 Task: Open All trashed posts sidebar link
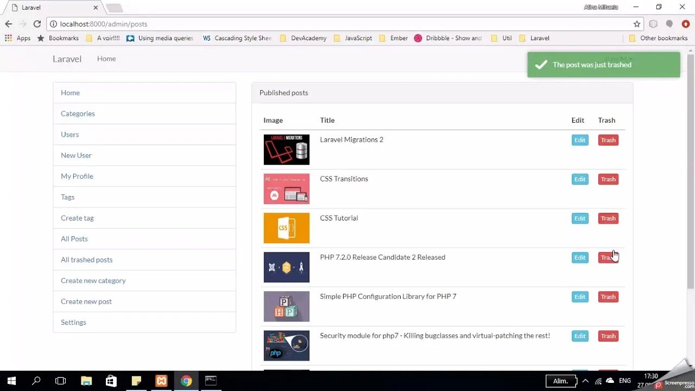tap(144, 260)
